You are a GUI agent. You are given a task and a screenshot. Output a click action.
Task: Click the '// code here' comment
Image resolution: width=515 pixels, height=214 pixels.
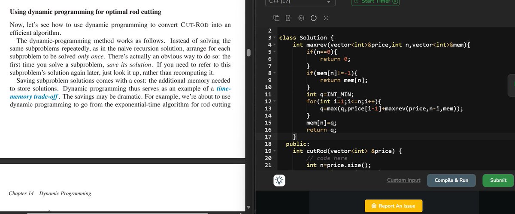point(327,158)
